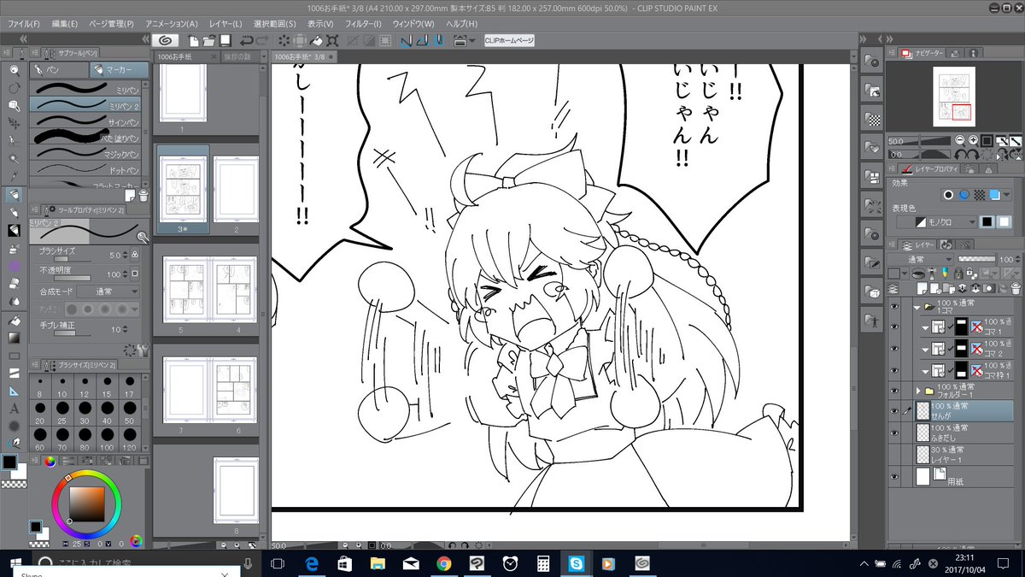Open the ファイル(F) menu

click(x=23, y=23)
